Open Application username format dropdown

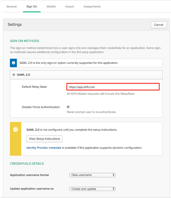(x=92, y=175)
